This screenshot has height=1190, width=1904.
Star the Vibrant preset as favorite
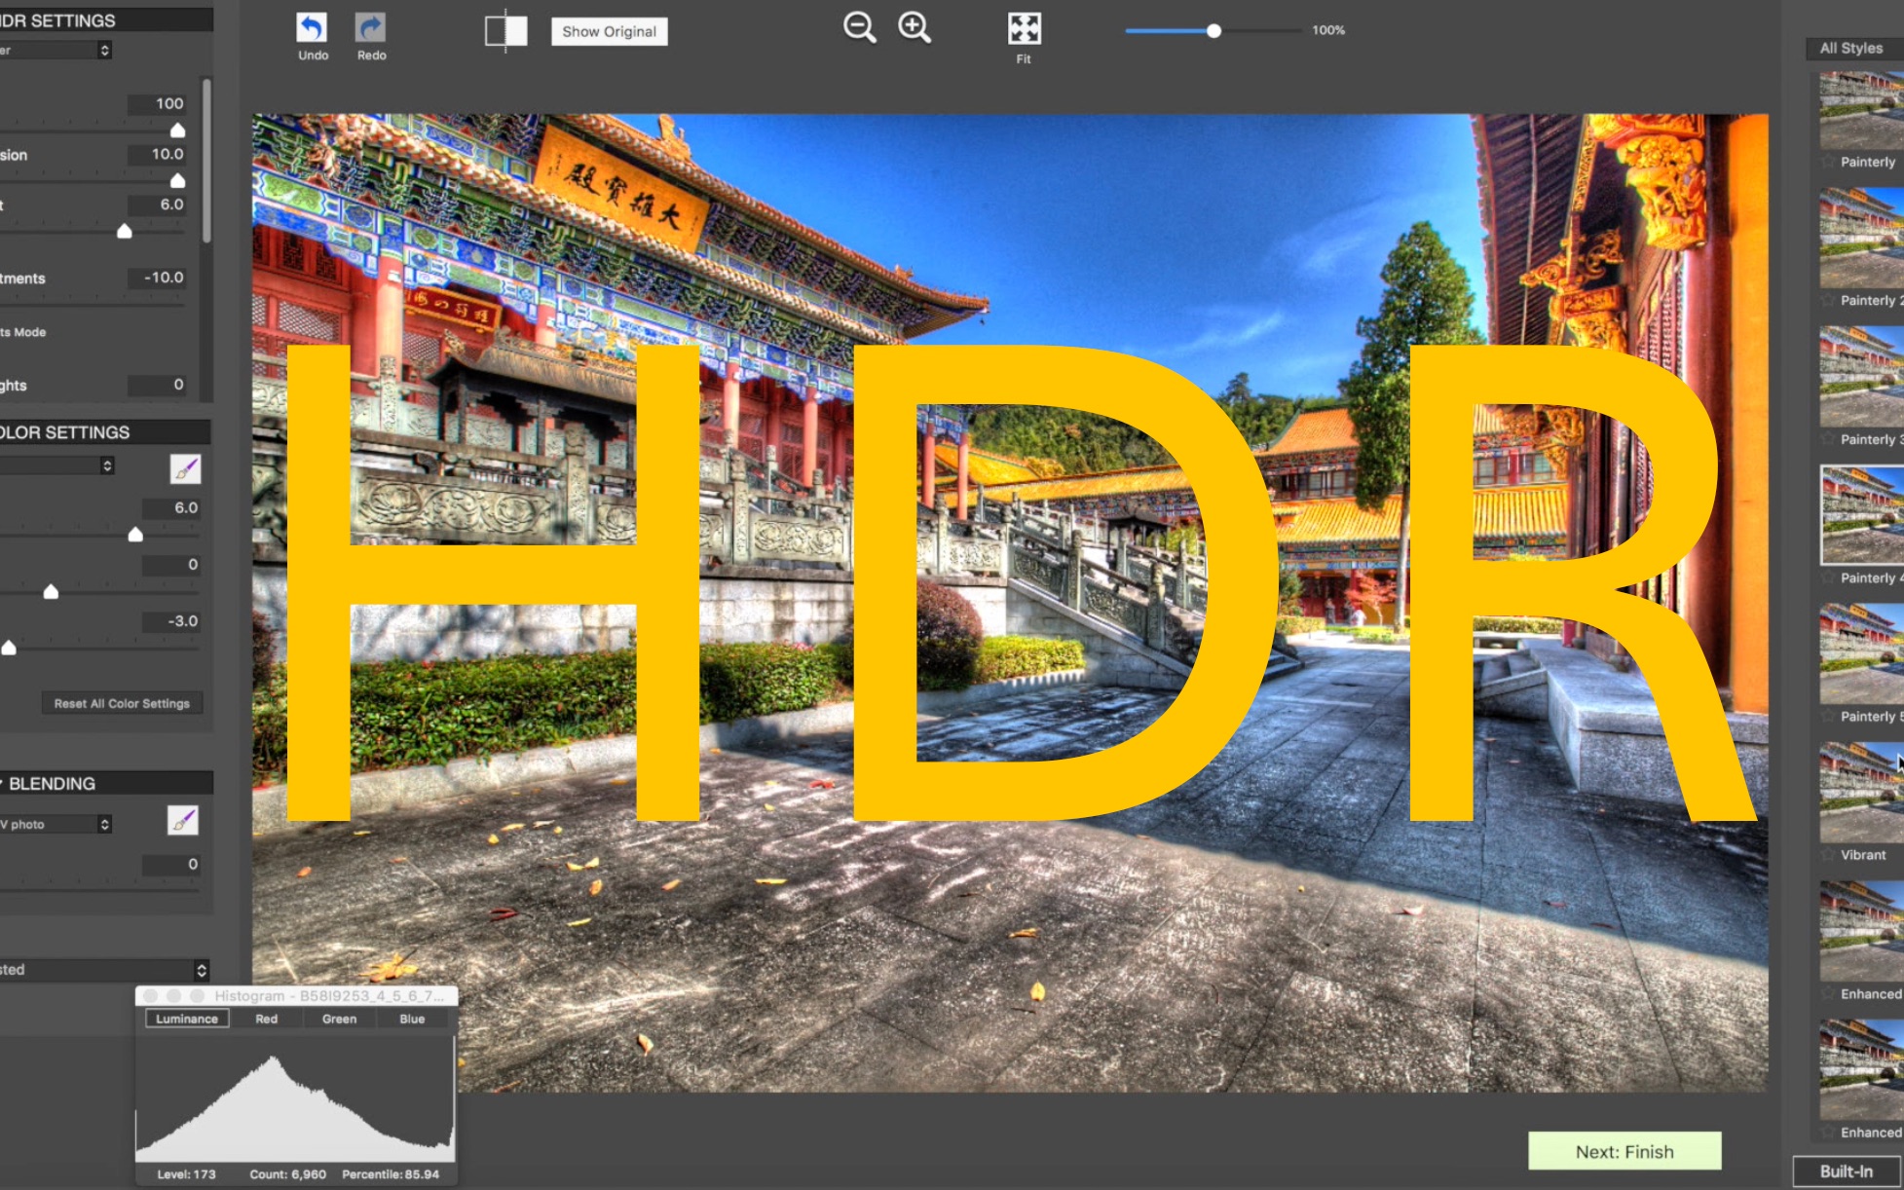(x=1828, y=855)
